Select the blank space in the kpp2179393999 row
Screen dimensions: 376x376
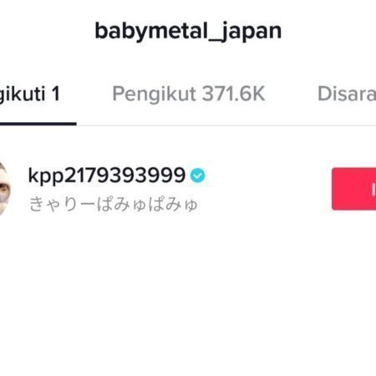click(x=267, y=189)
